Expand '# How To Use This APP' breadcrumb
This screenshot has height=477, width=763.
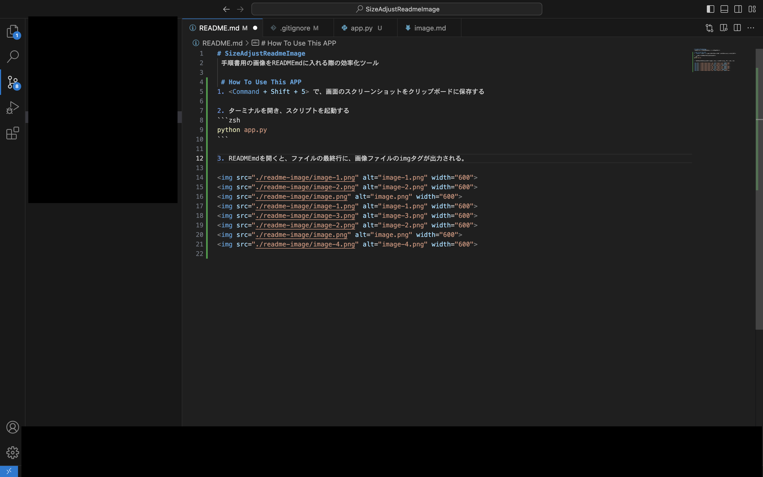[298, 43]
